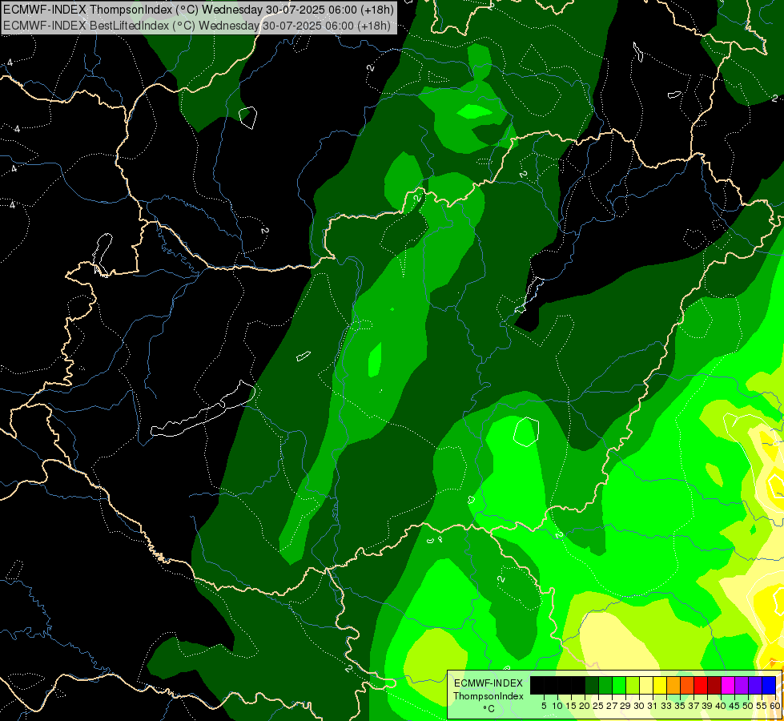Click the legend tick value "15"

pos(572,706)
